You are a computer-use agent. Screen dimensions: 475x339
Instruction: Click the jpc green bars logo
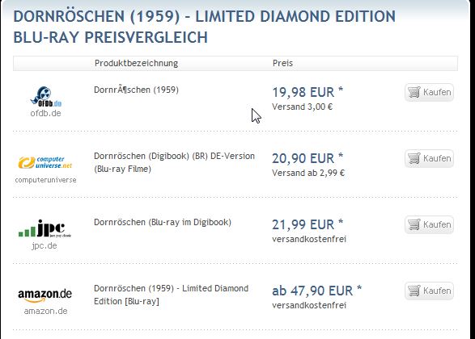tap(45, 228)
